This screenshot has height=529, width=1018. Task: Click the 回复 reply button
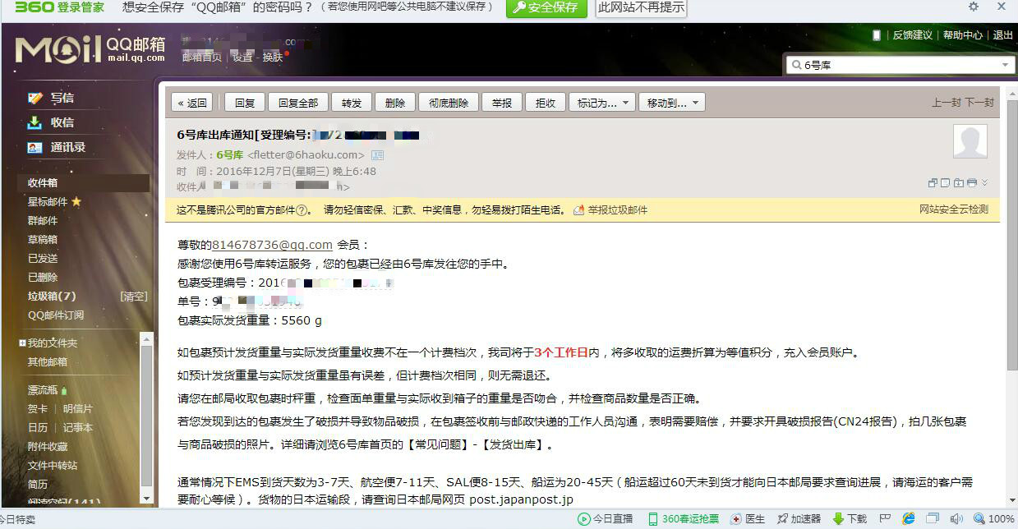click(245, 103)
